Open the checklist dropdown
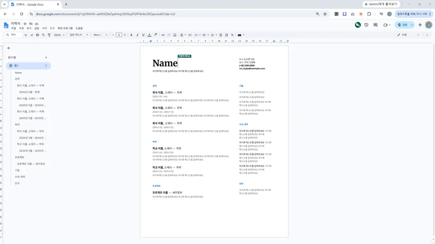Image resolution: width=435 pixels, height=244 pixels. (x=198, y=35)
